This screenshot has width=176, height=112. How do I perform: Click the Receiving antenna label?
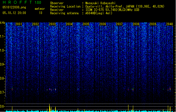click(64, 13)
